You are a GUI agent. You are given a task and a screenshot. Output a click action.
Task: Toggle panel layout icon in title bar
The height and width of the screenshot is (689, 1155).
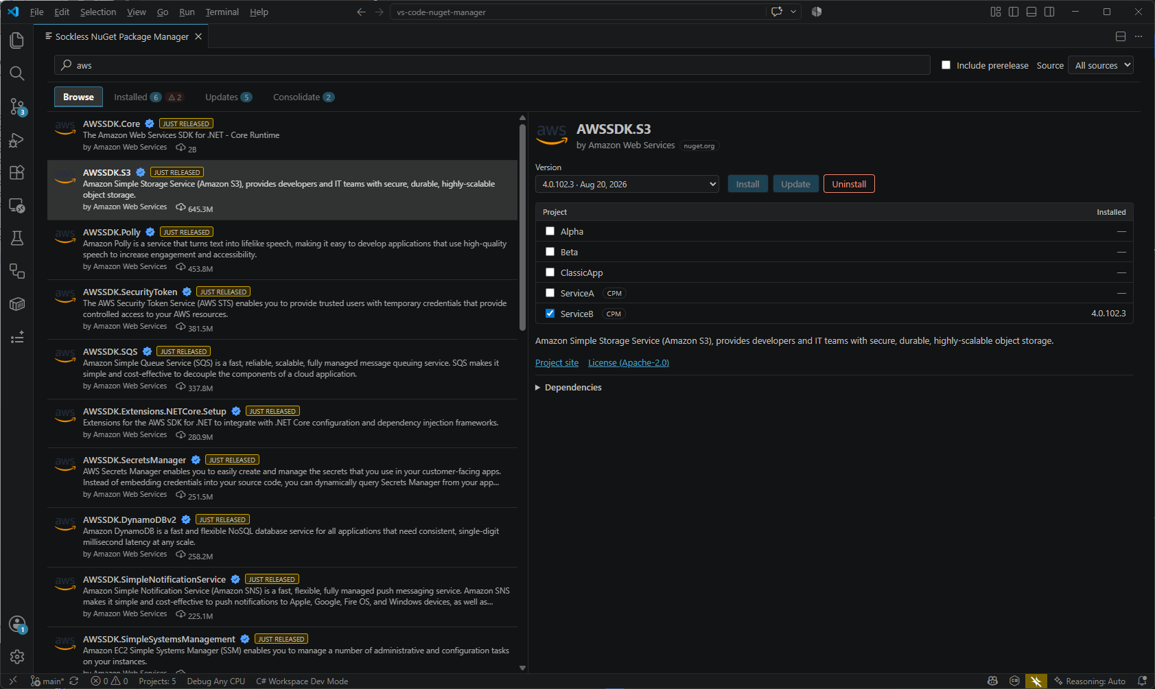pos(1031,12)
